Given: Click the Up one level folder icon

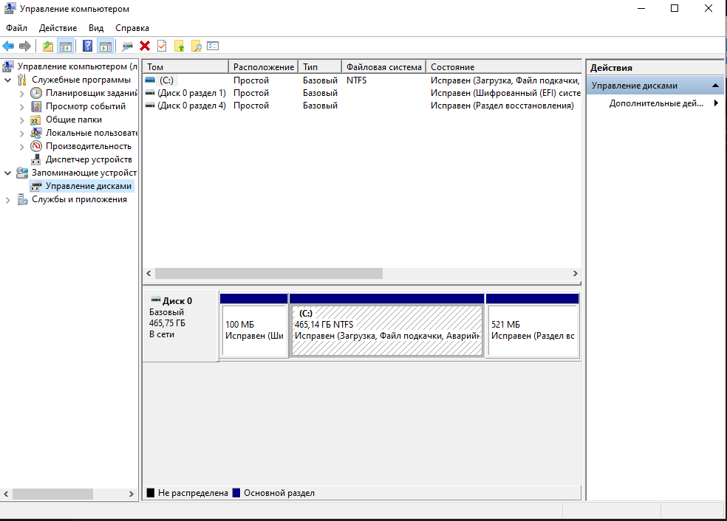Looking at the screenshot, I should 48,46.
